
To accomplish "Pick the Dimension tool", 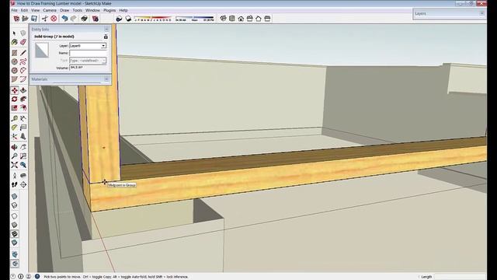I will point(23,119).
